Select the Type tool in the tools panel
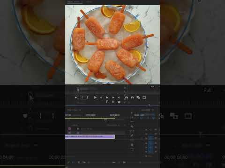 [132, 150]
